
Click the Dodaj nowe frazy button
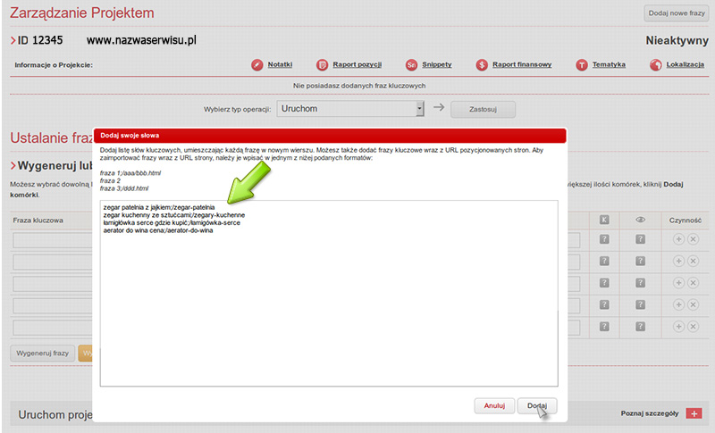tap(669, 13)
